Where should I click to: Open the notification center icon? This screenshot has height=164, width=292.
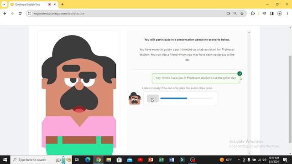(x=285, y=160)
